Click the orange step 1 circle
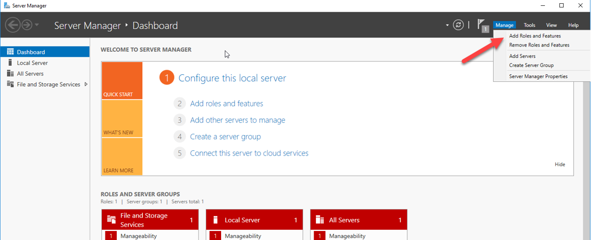Viewport: 591px width, 240px height. pyautogui.click(x=166, y=78)
